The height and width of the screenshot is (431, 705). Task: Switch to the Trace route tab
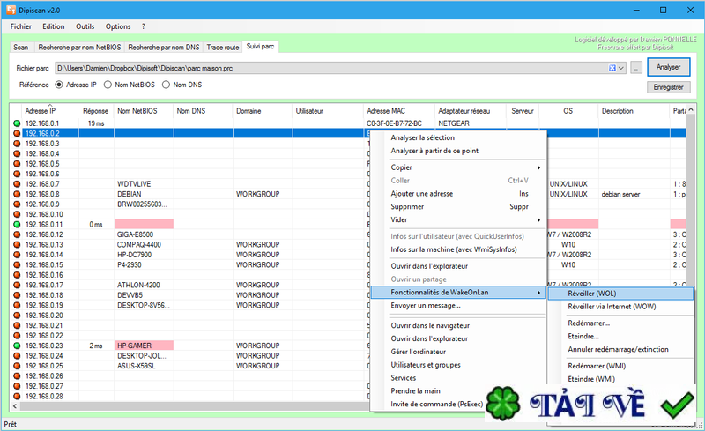(224, 46)
